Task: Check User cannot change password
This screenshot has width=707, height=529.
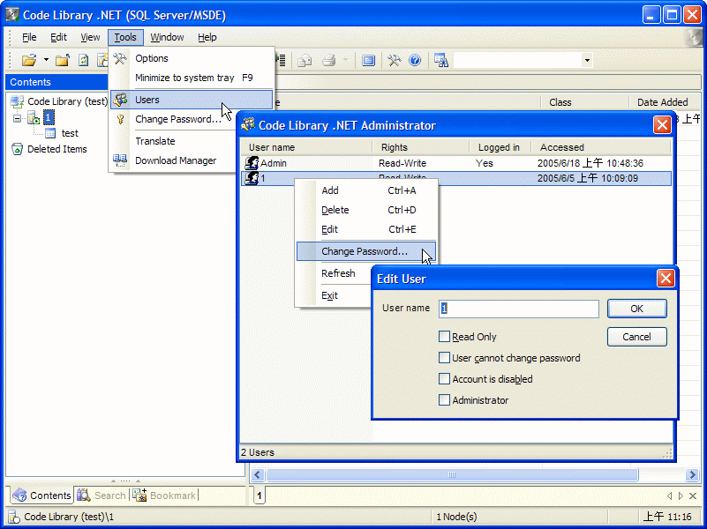Action: click(x=444, y=357)
